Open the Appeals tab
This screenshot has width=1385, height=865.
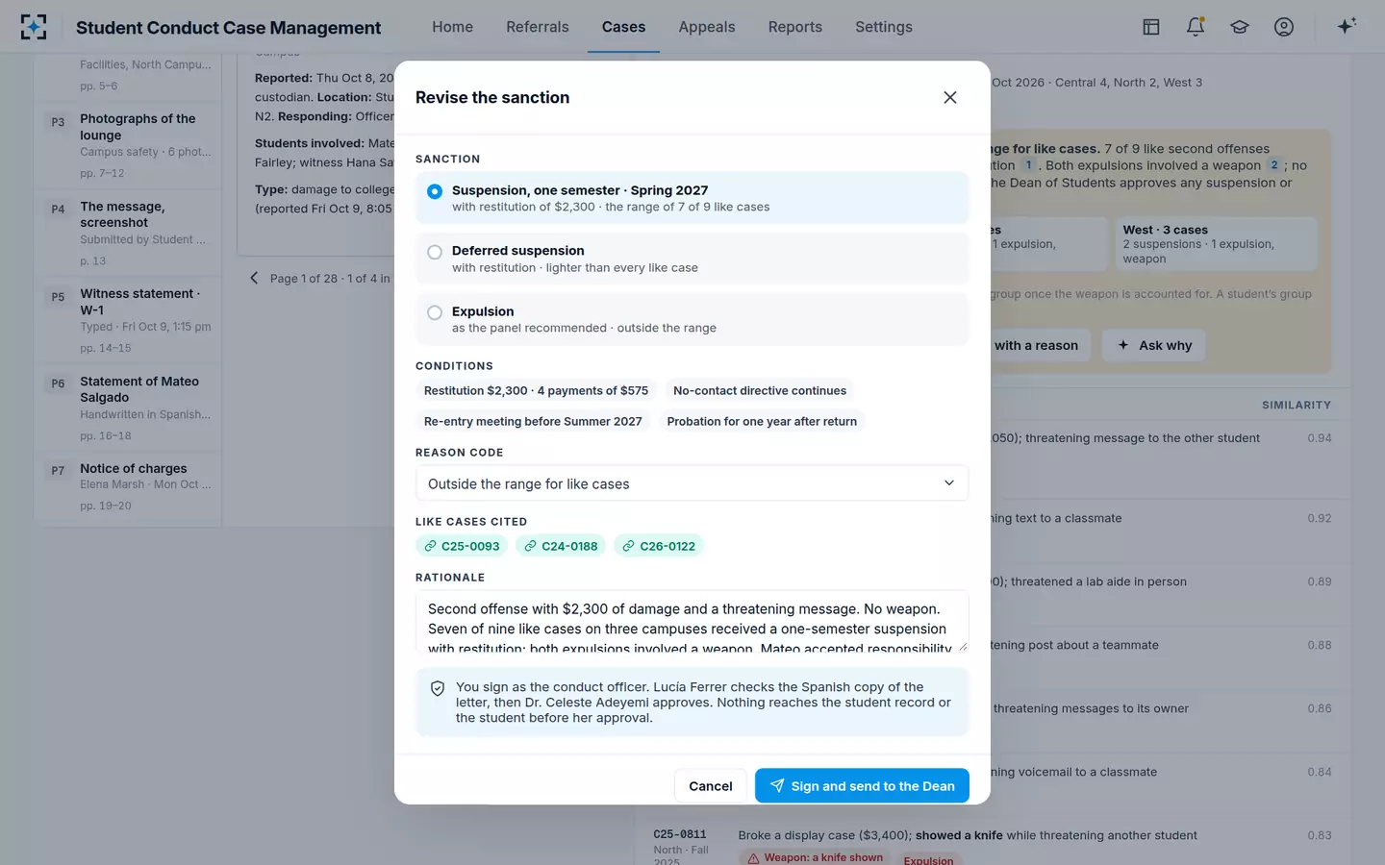707,27
